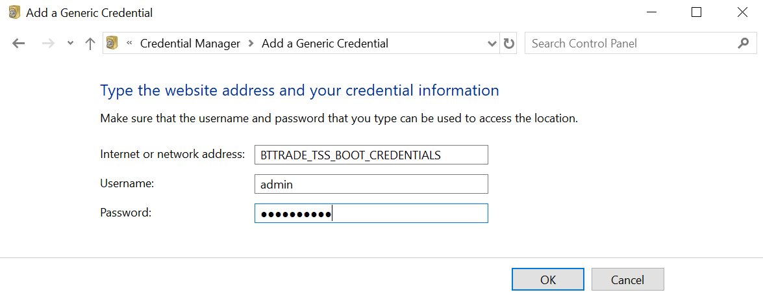The image size is (763, 301).
Task: Focus the Password field
Action: click(371, 213)
